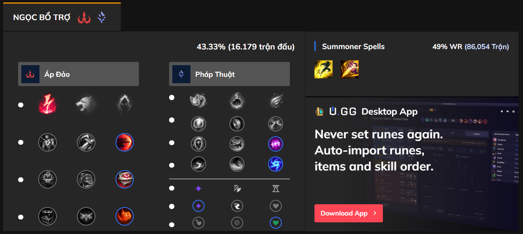The width and height of the screenshot is (523, 234).
Task: Select the Ultimate Hunter rune
Action: pyautogui.click(x=124, y=216)
